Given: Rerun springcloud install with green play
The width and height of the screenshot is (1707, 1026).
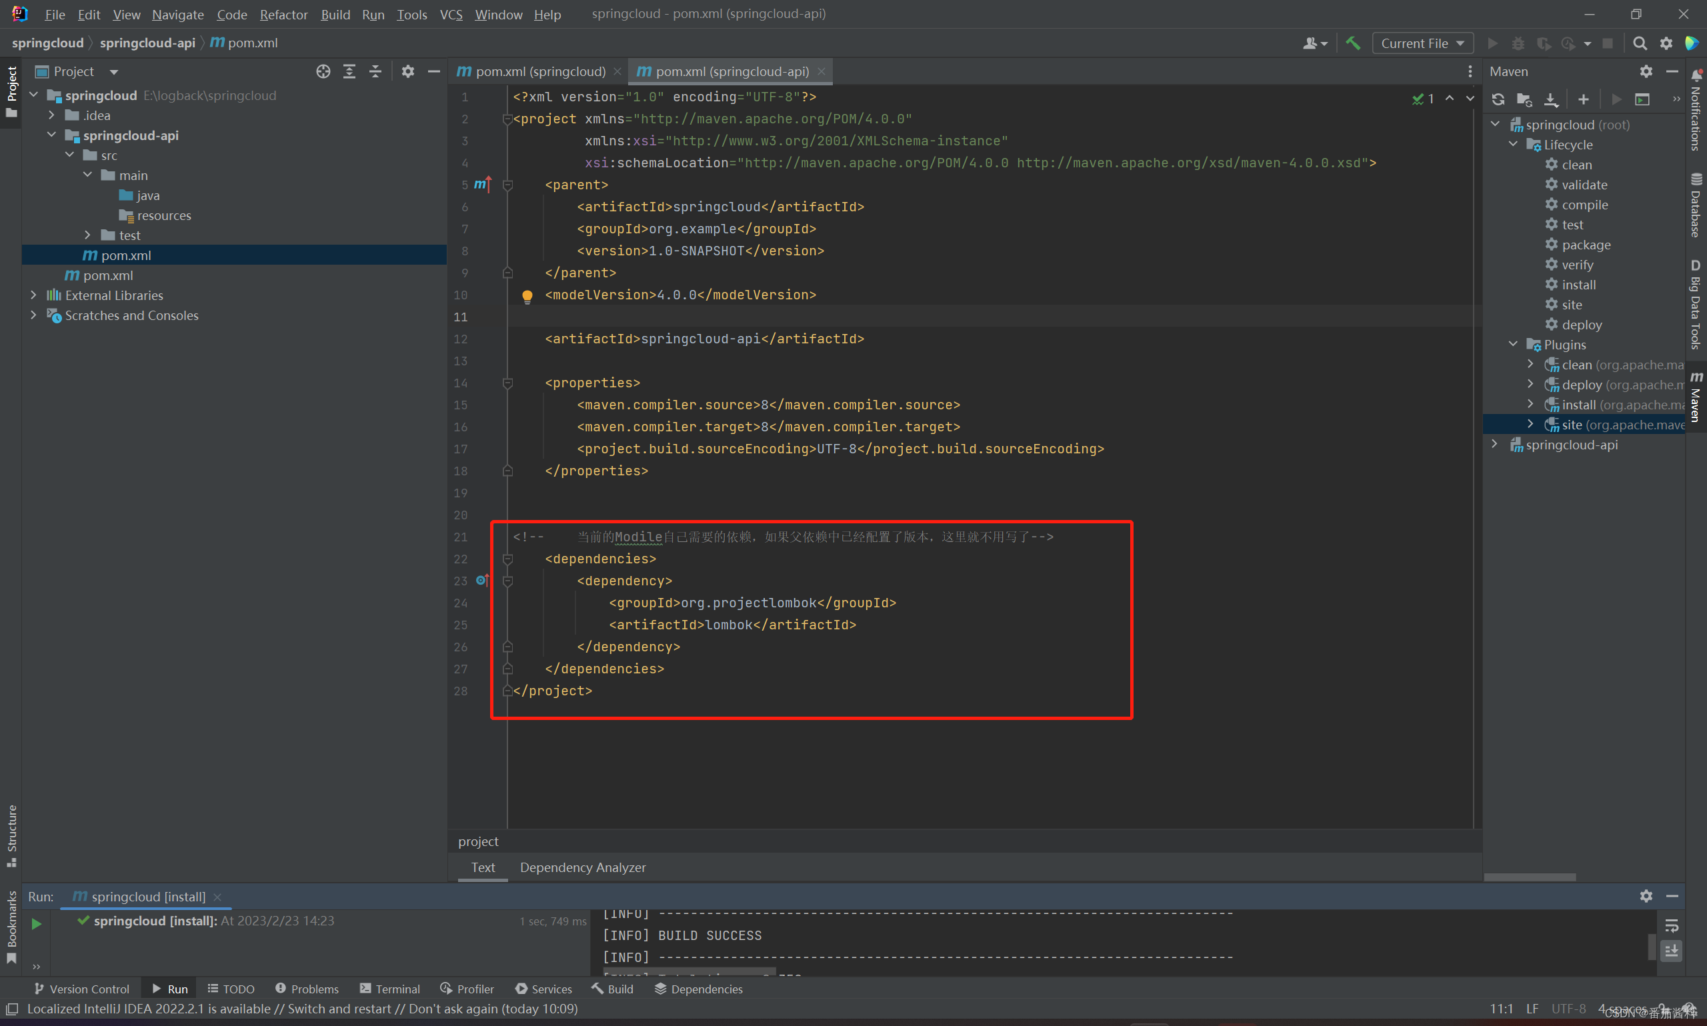Looking at the screenshot, I should 36,924.
